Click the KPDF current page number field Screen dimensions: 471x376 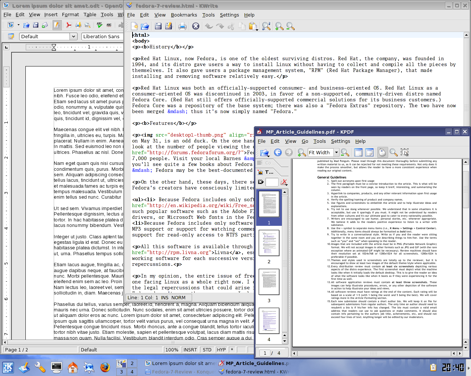265,353
